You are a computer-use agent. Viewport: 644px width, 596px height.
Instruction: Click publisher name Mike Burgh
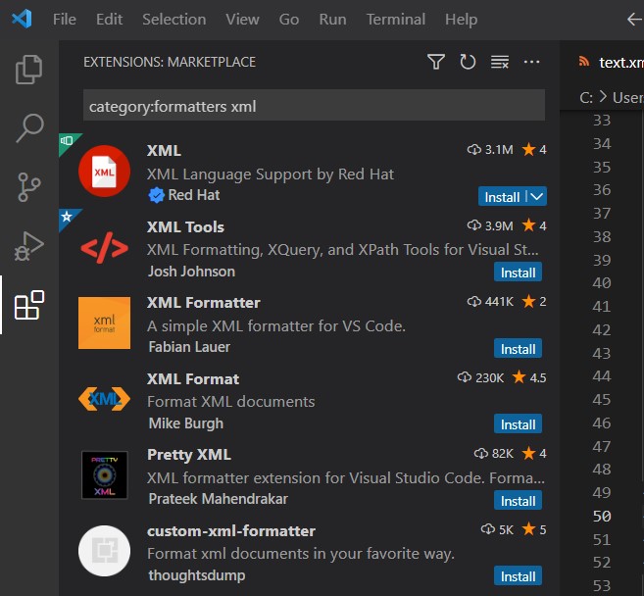(186, 423)
